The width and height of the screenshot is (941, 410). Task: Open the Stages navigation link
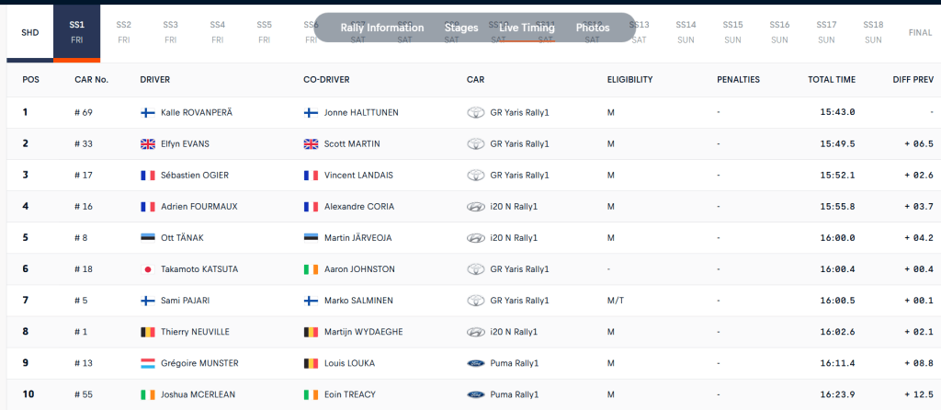[x=461, y=28]
